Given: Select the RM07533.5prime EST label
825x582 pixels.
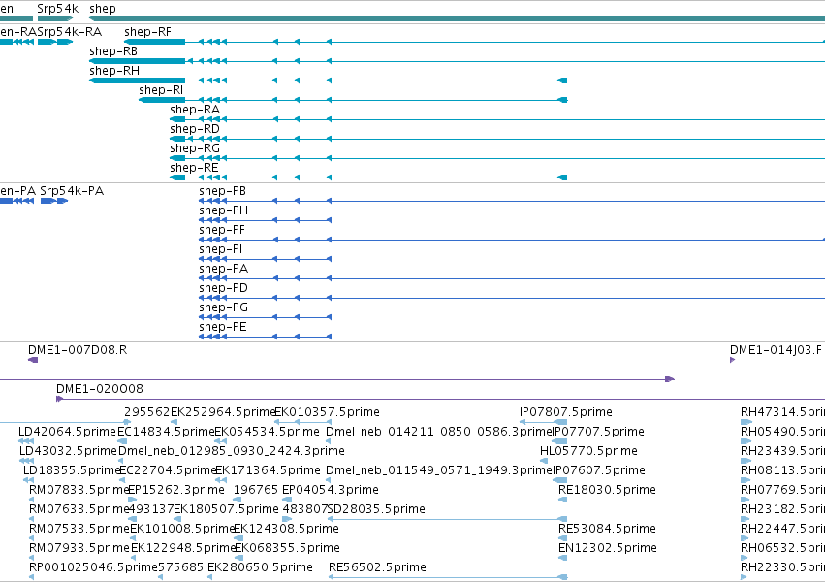Looking at the screenshot, I should point(79,529).
